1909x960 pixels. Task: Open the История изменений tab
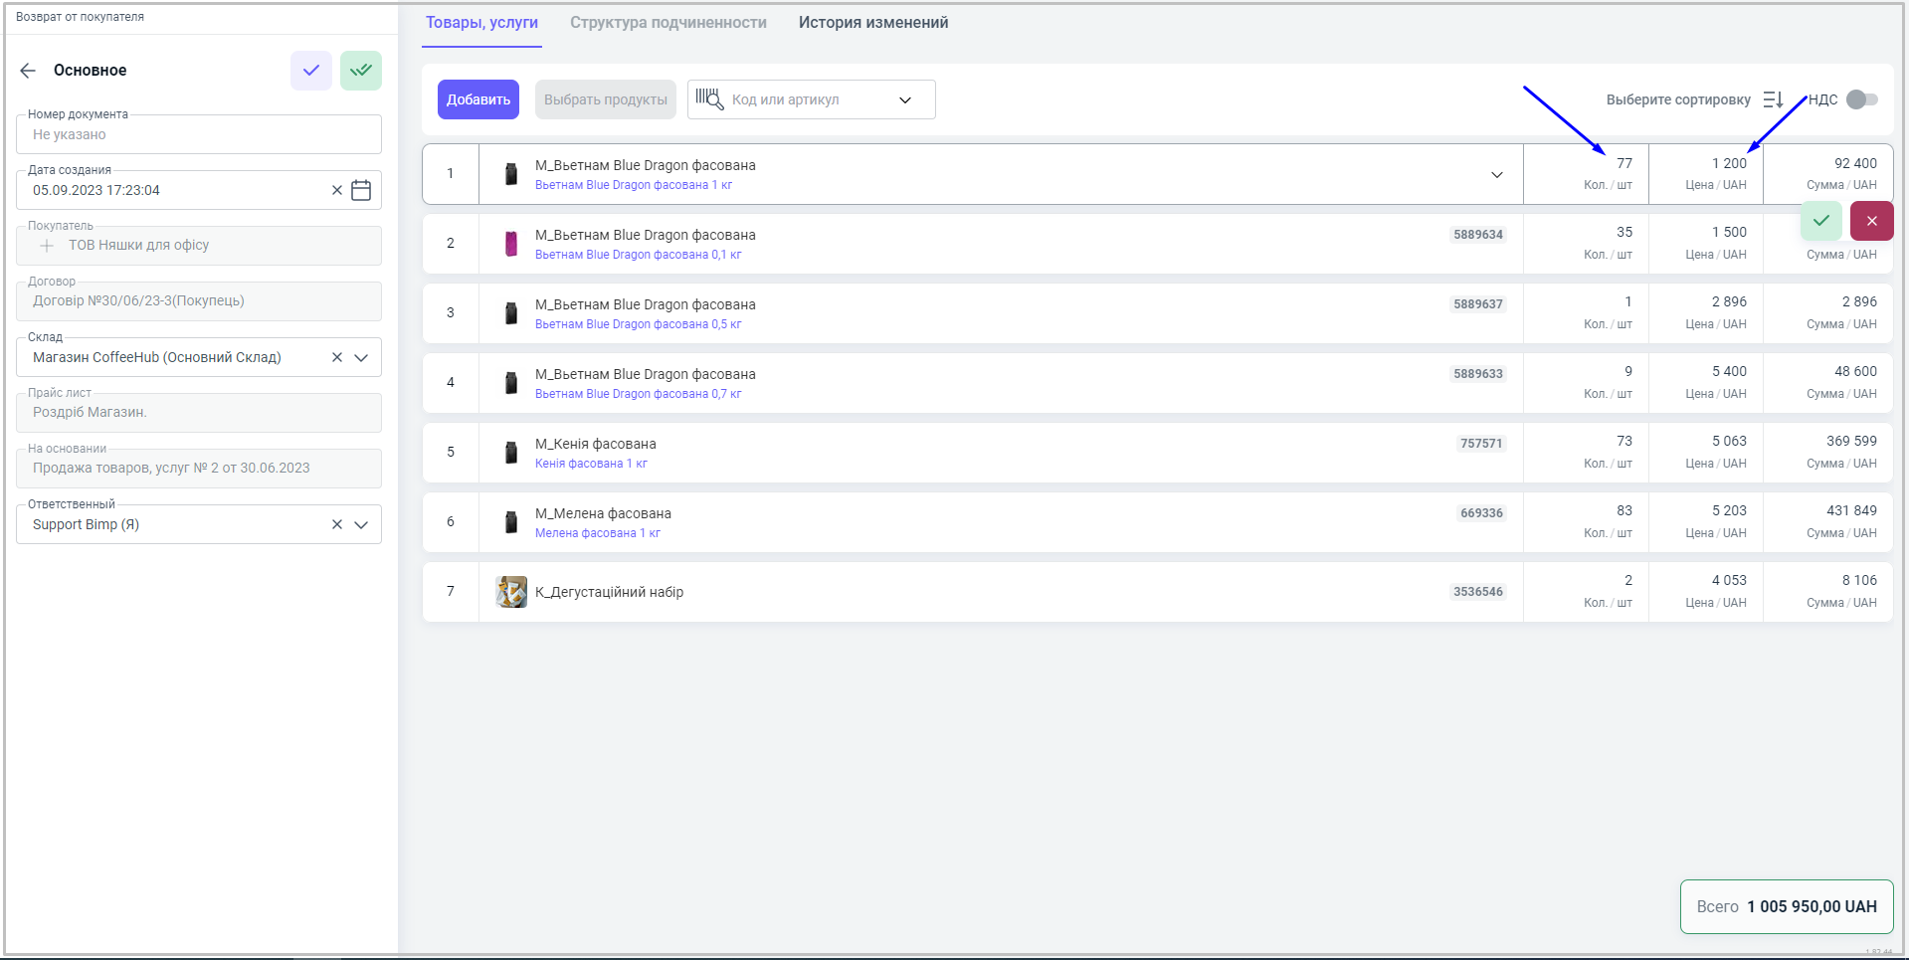872,23
